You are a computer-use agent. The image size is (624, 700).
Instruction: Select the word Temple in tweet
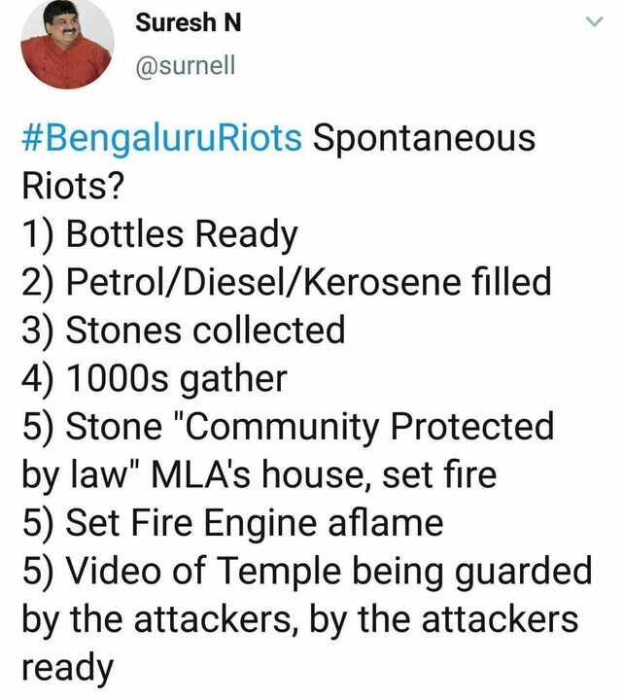pos(279,572)
